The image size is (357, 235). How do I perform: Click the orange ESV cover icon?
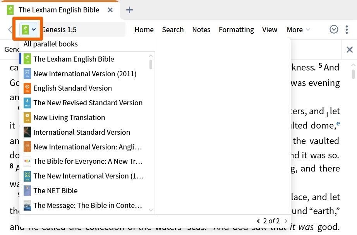[27, 88]
